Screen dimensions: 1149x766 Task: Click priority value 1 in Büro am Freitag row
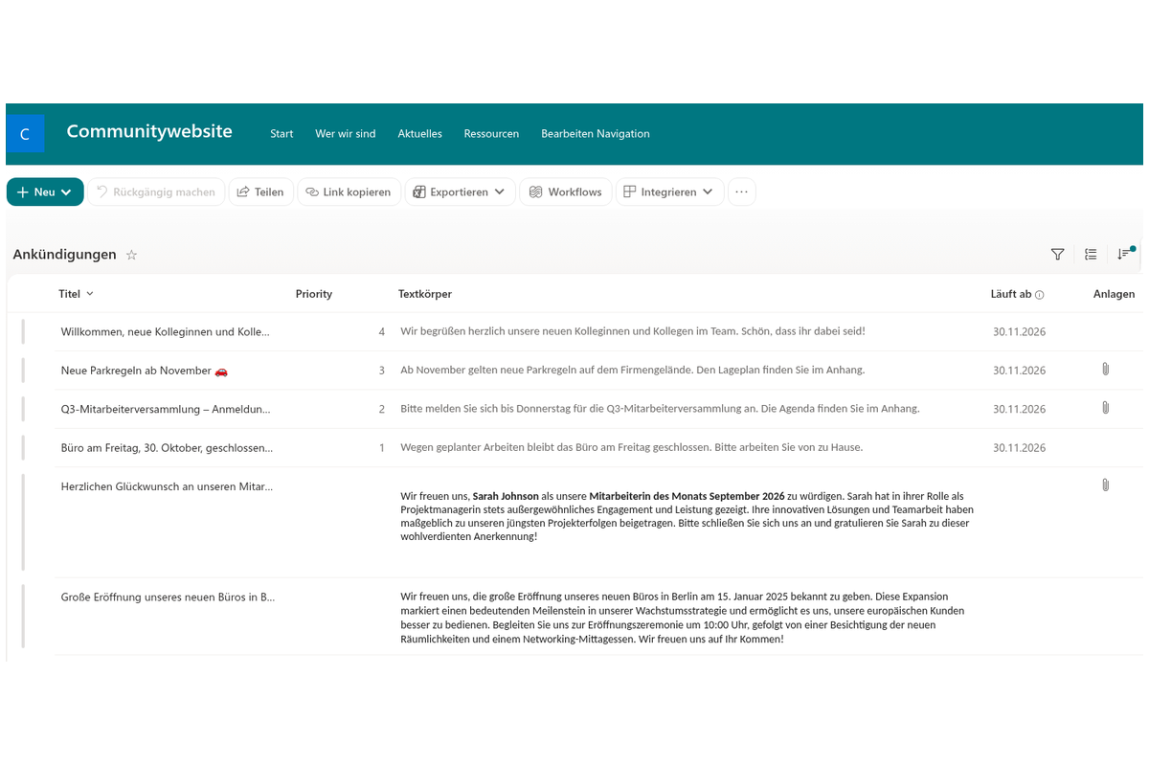(382, 447)
